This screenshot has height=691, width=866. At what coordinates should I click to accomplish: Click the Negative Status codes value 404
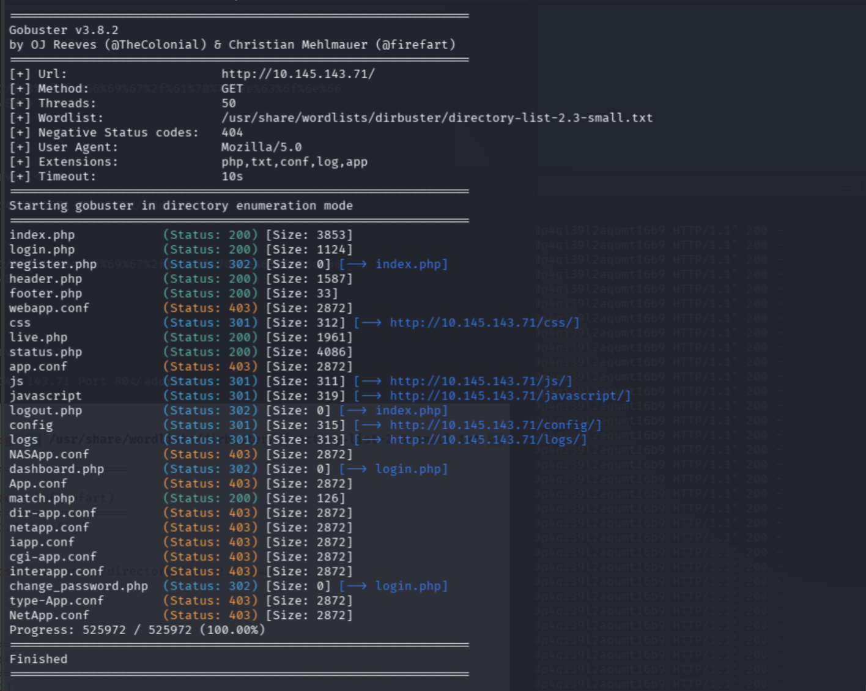tap(232, 133)
